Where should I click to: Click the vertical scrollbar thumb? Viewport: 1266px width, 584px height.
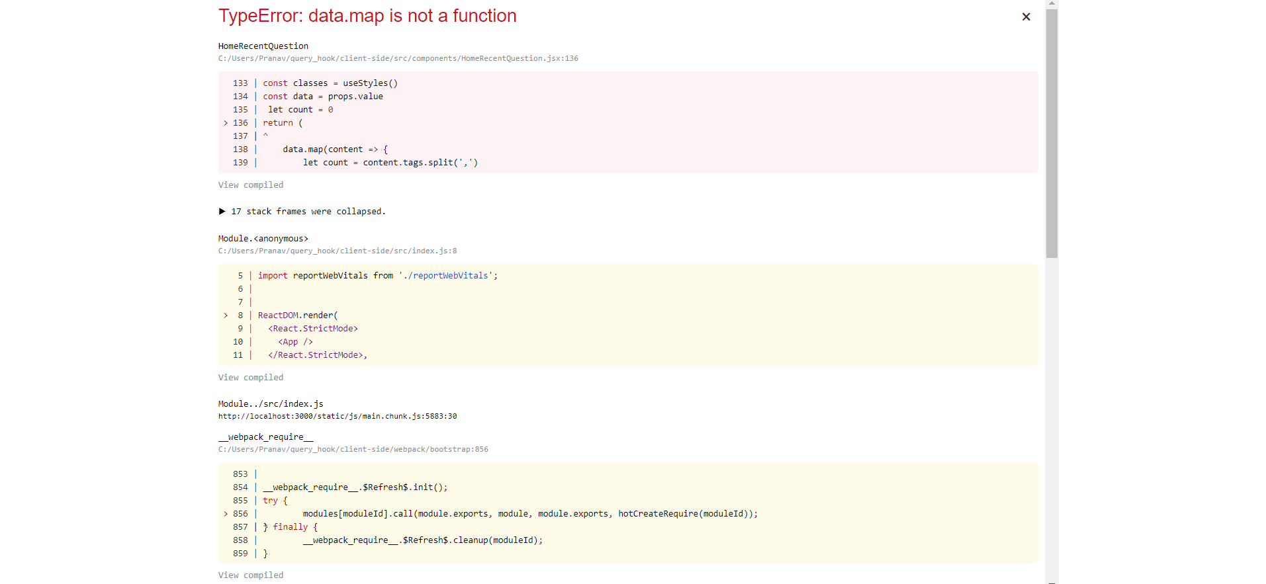pyautogui.click(x=1052, y=132)
